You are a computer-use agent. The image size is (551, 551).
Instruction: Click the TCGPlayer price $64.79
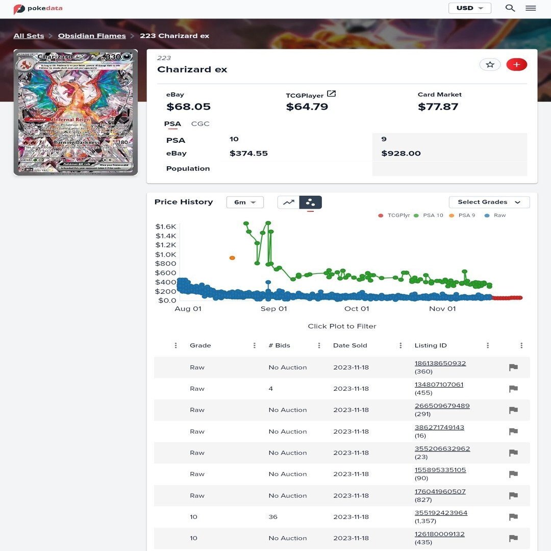307,107
